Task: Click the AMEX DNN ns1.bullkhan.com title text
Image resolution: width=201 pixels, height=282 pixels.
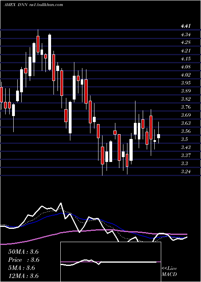Action: [33, 5]
